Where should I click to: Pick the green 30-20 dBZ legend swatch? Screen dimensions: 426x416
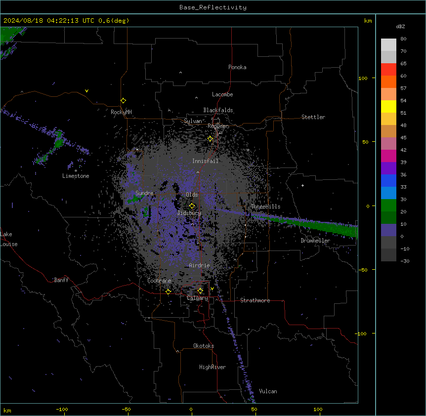[388, 206]
